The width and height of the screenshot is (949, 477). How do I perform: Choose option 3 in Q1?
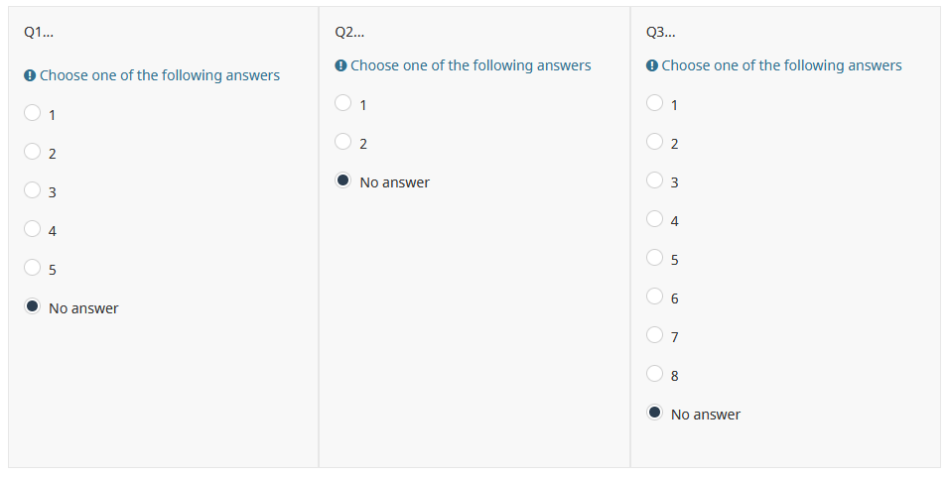(x=33, y=190)
